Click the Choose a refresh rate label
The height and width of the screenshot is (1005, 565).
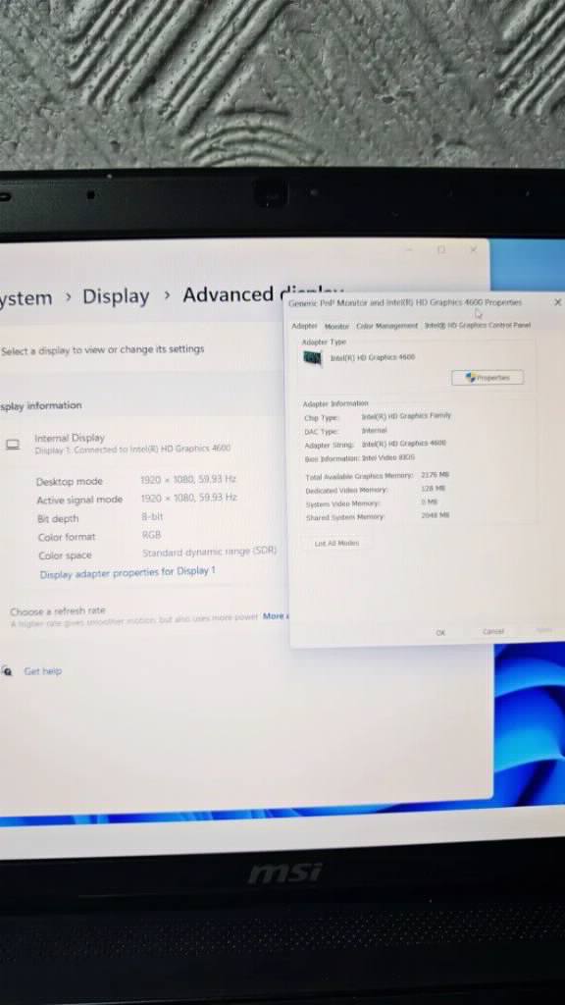click(x=58, y=610)
